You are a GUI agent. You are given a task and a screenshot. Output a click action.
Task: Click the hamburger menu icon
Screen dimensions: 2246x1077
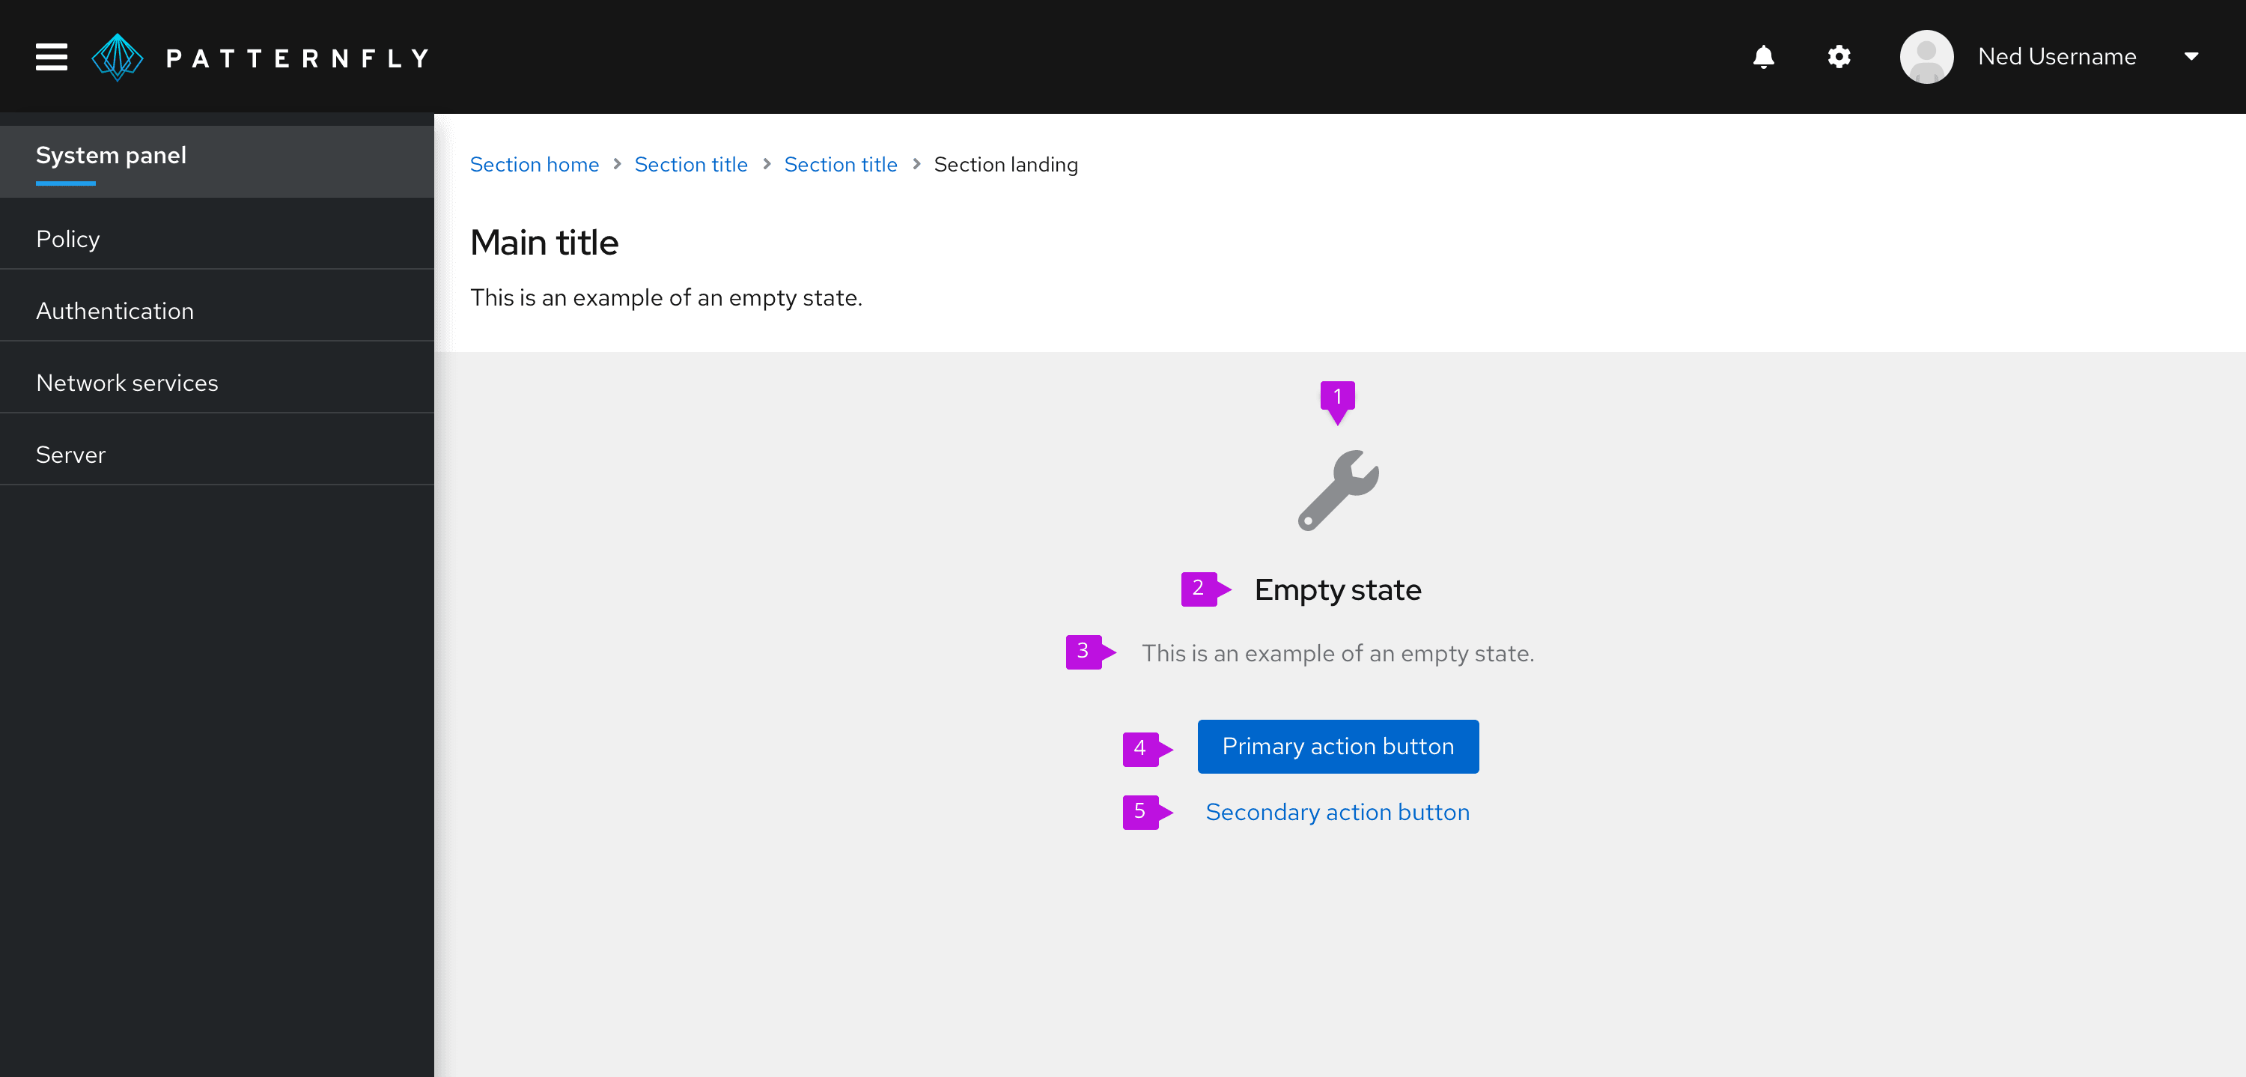tap(49, 57)
